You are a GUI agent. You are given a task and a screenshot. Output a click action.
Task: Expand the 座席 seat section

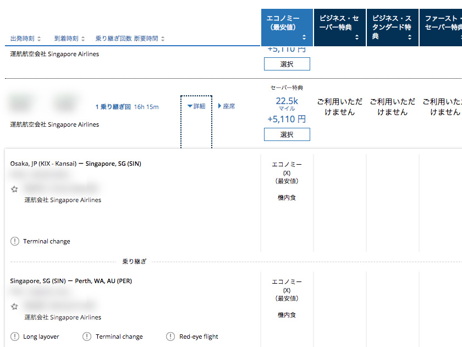coord(226,106)
